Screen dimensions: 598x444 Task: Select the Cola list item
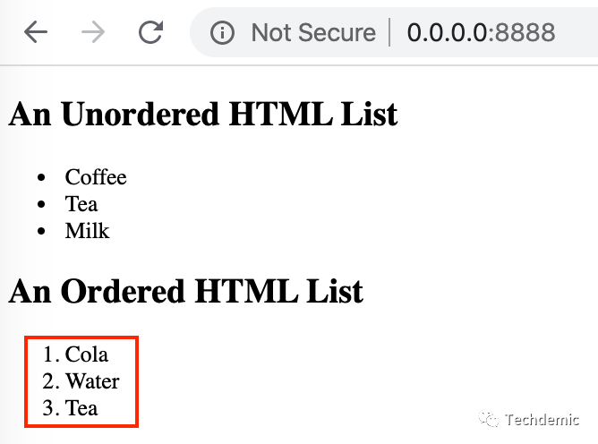87,354
